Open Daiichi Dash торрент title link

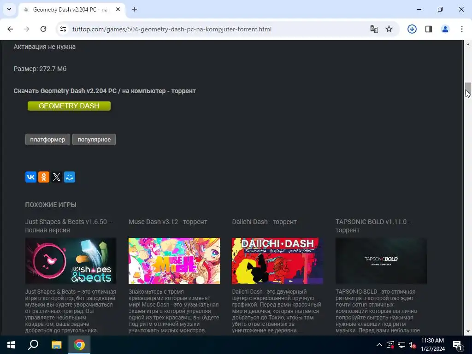[264, 222]
